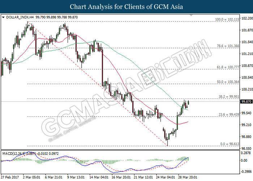Click the OHLC values 99.790 99.898 99.788 99.870
Screen dimensions: 253x181
click(x=57, y=17)
